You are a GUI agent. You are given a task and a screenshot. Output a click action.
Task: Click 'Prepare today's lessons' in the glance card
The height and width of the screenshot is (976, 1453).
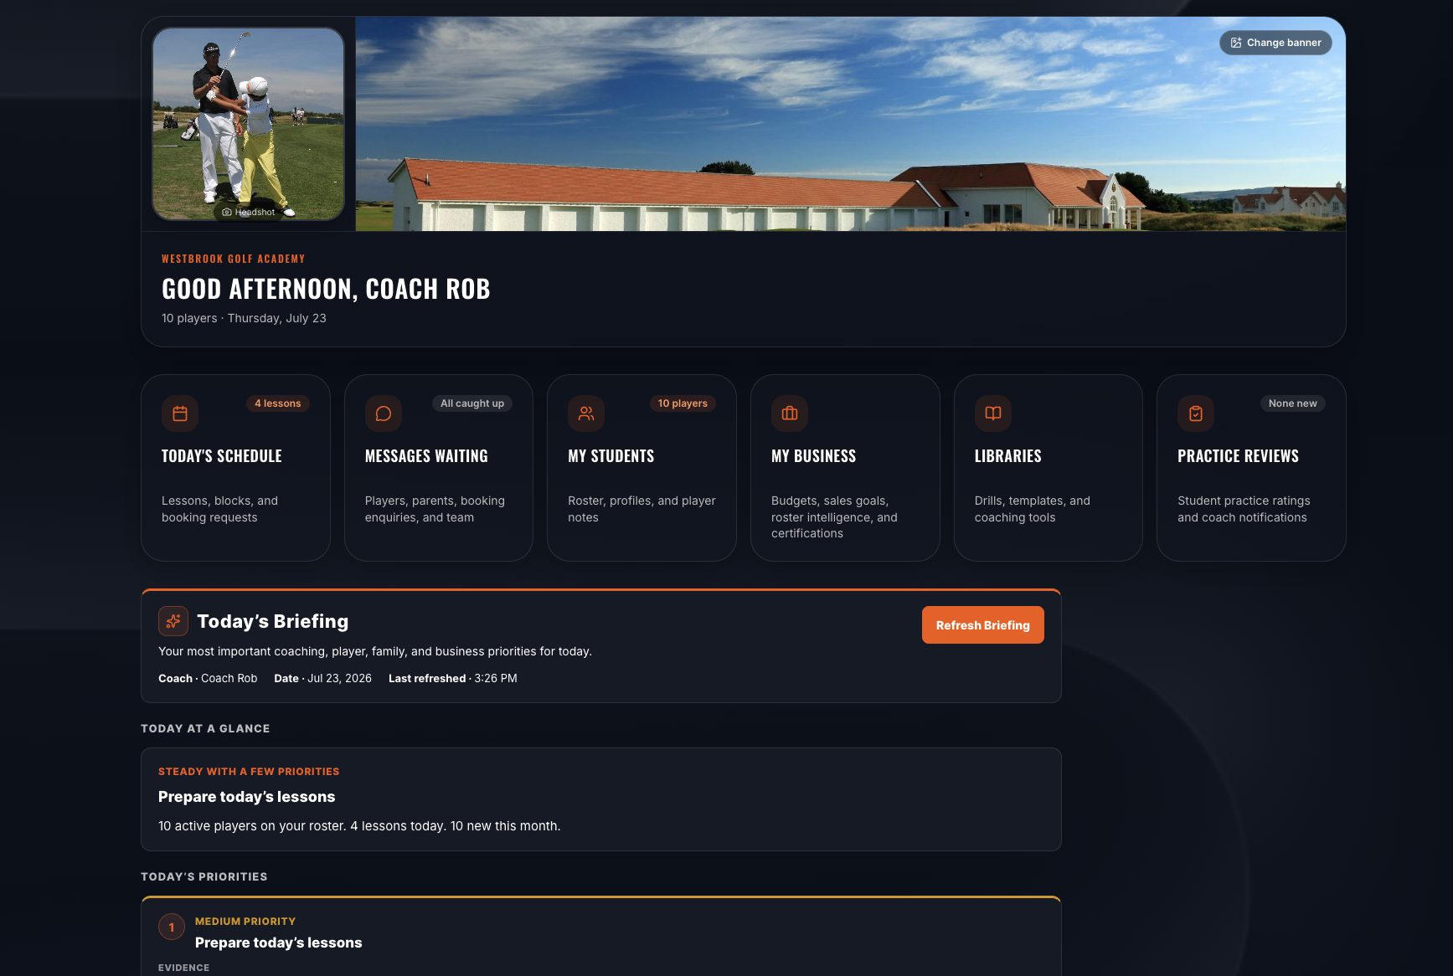246,797
